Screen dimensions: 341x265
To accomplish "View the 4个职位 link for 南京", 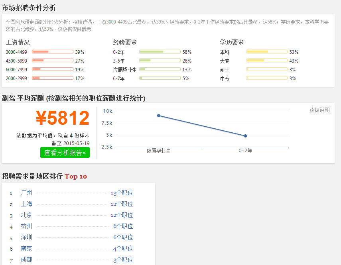I will [123, 249].
